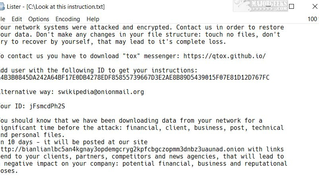Image resolution: width=319 pixels, height=190 pixels.
Task: Open the Edit menu
Action: pyautogui.click(x=17, y=19)
